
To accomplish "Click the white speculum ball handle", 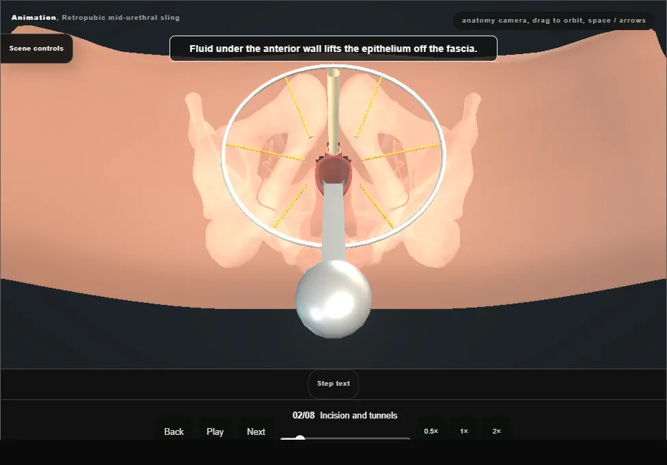I will (x=333, y=299).
